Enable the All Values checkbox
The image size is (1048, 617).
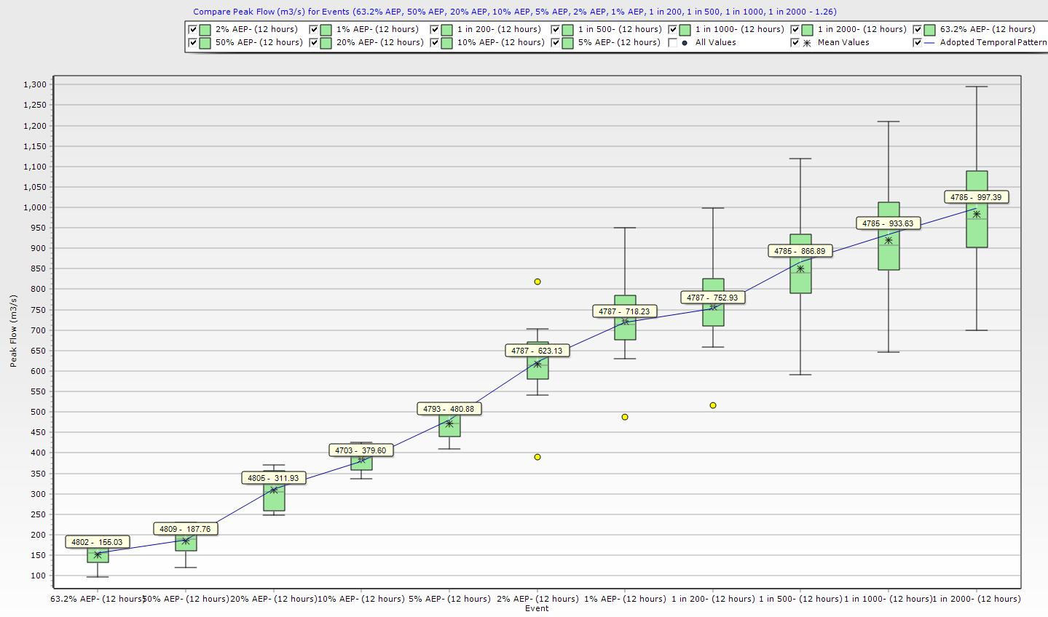[x=673, y=43]
